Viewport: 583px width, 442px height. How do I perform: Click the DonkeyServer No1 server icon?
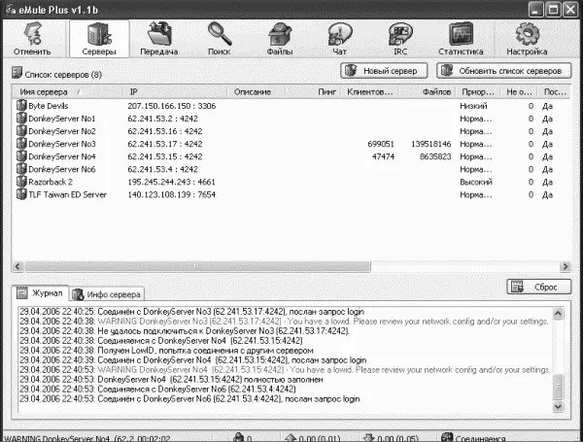21,119
